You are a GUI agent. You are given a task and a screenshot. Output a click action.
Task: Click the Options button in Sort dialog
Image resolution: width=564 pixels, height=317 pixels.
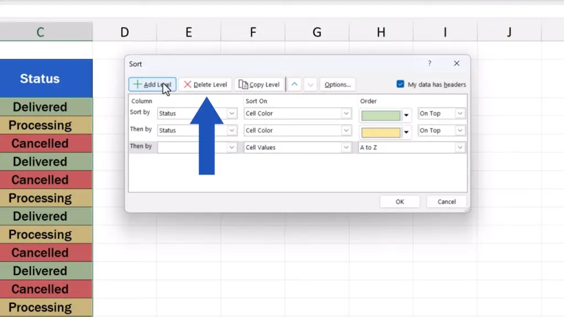pos(338,85)
